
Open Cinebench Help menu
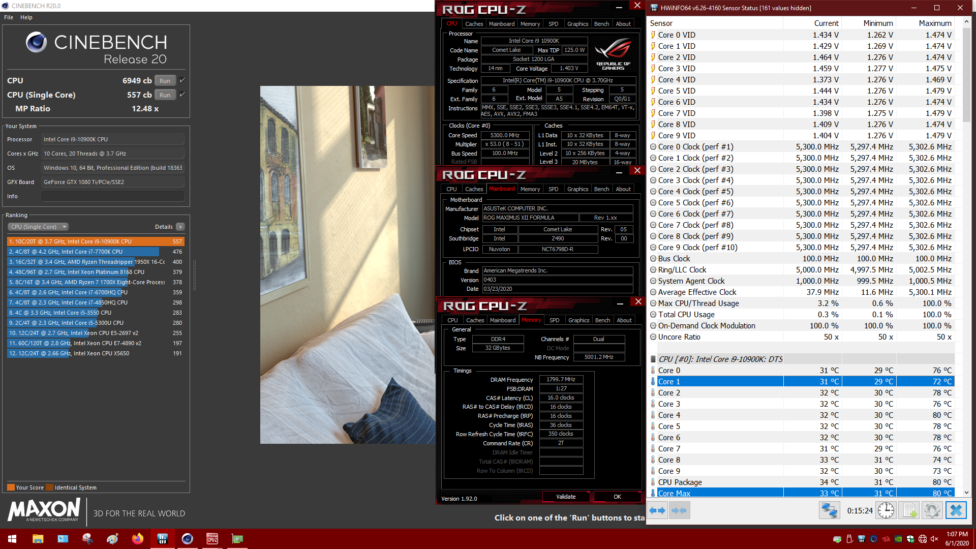(26, 17)
